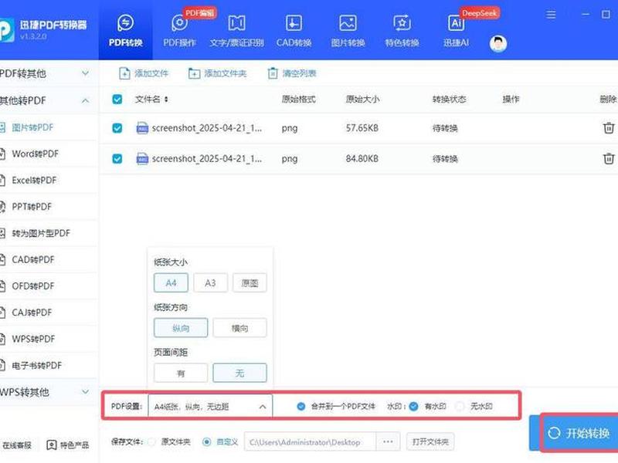Set paper orientation to 纵向
This screenshot has width=618, height=463.
click(x=181, y=327)
